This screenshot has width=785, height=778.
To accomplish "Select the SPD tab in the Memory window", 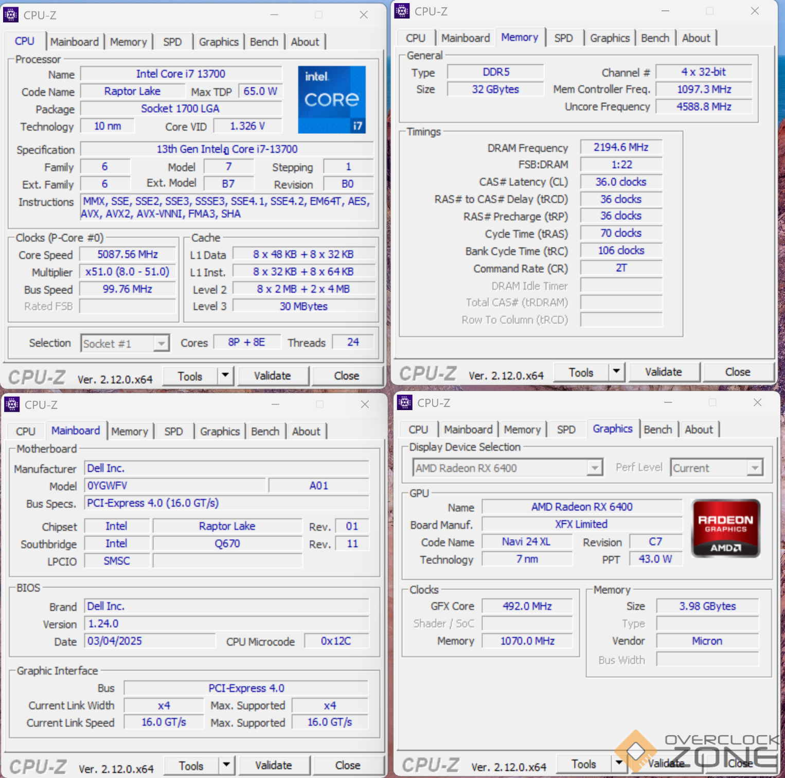I will tap(564, 38).
